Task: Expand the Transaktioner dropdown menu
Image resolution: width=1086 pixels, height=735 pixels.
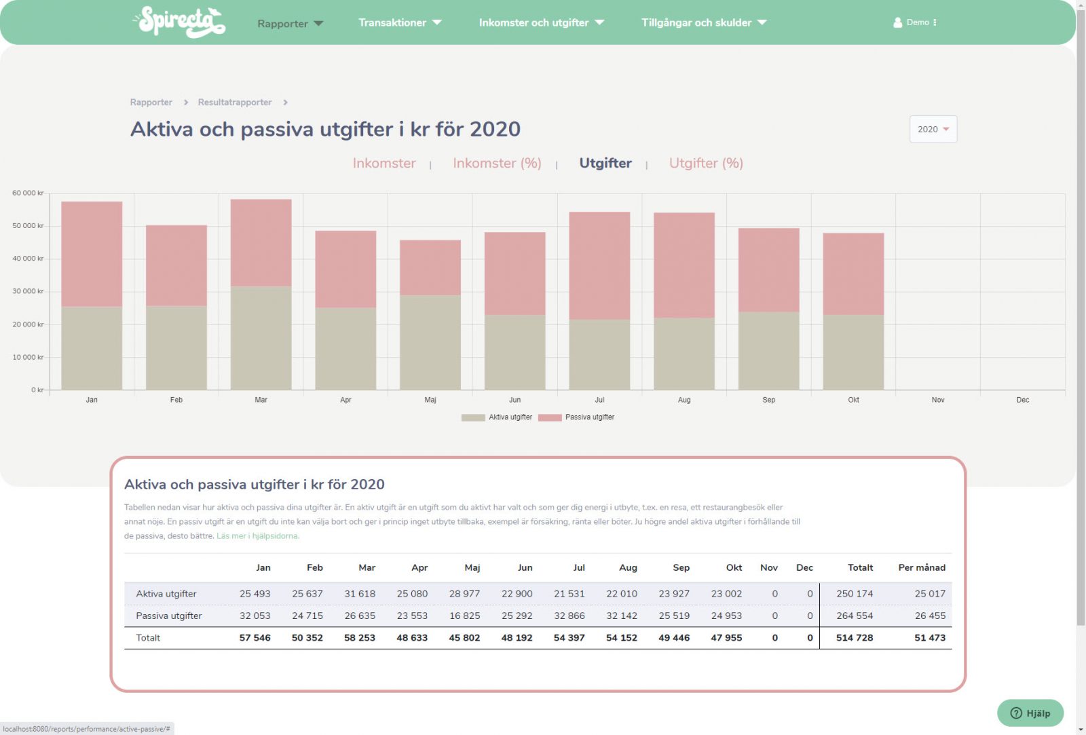Action: 399,22
